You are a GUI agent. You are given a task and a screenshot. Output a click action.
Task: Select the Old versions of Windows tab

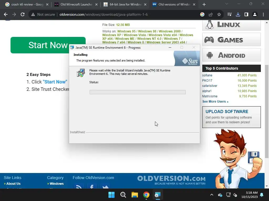point(174,4)
